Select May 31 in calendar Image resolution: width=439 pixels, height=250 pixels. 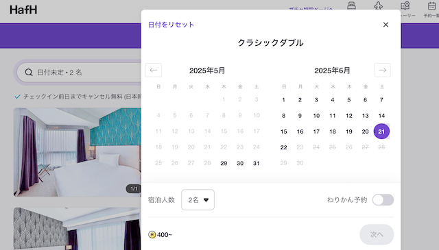click(x=256, y=163)
